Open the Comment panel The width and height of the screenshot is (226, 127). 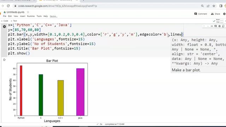[x=201, y=14]
